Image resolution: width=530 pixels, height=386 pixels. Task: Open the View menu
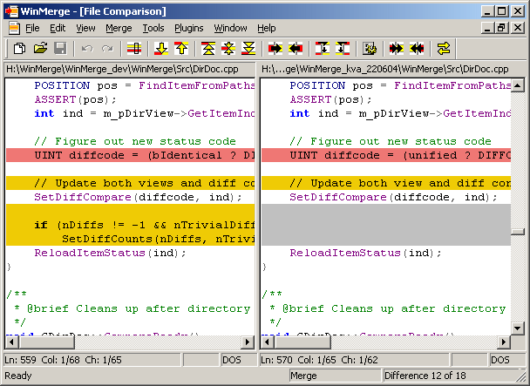(85, 28)
